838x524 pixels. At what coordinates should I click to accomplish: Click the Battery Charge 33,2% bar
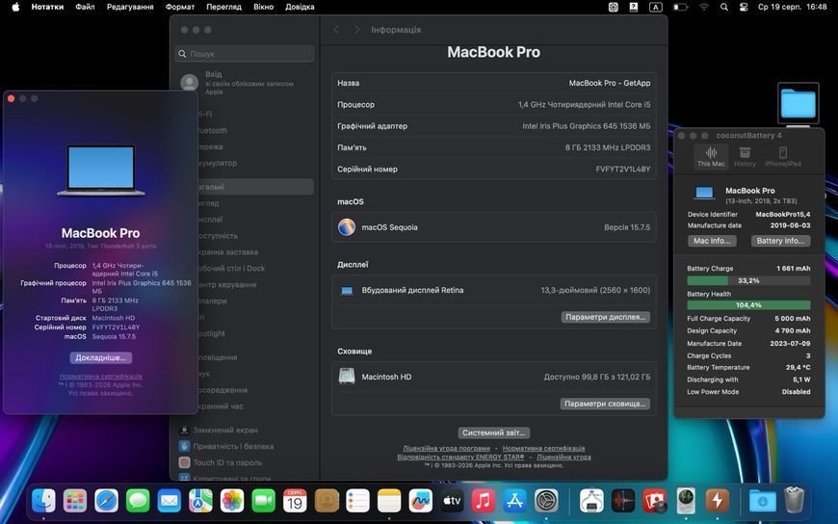pos(748,280)
